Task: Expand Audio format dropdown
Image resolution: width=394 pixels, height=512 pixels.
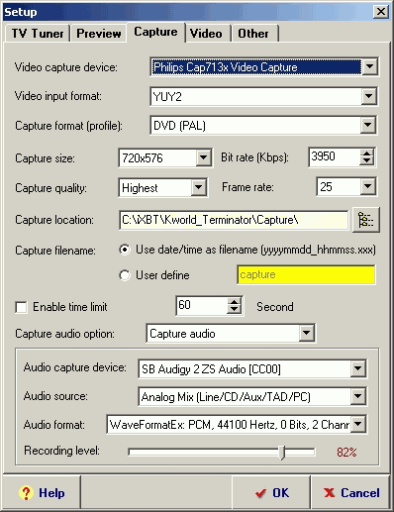Action: tap(357, 424)
